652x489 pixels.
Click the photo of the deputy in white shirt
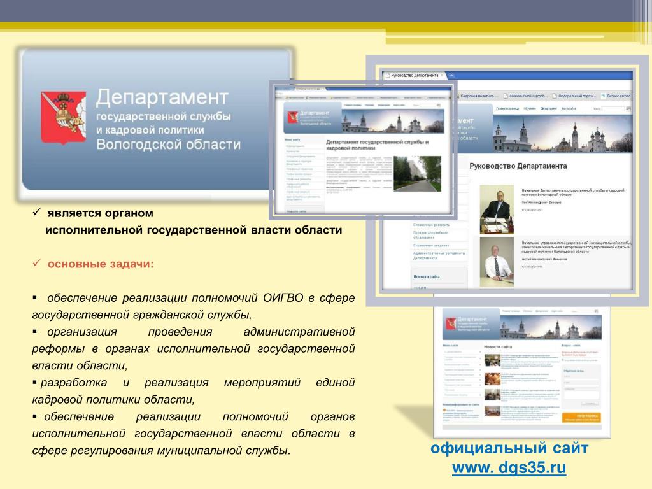[x=497, y=262]
